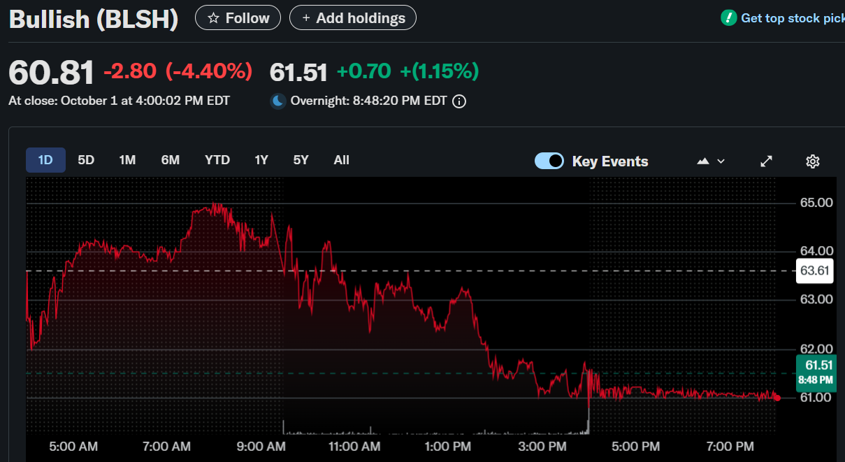Choose the 1M chart range

127,160
